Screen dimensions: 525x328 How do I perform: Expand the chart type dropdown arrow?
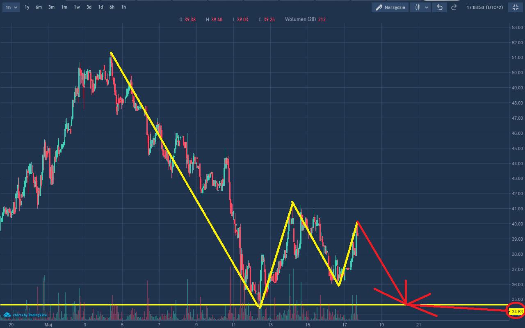click(x=427, y=7)
